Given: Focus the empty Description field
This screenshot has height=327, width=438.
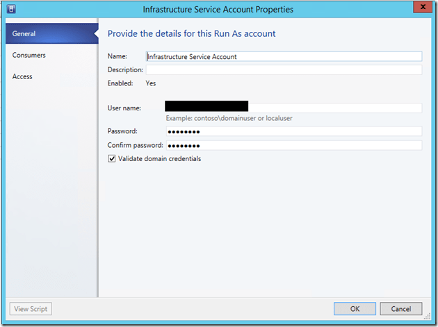Looking at the screenshot, I should click(x=284, y=70).
